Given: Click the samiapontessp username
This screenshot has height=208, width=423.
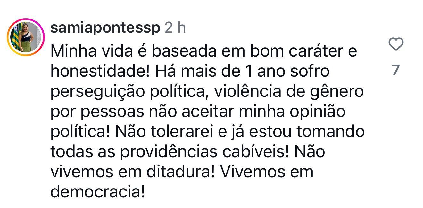Looking at the screenshot, I should pyautogui.click(x=105, y=28).
